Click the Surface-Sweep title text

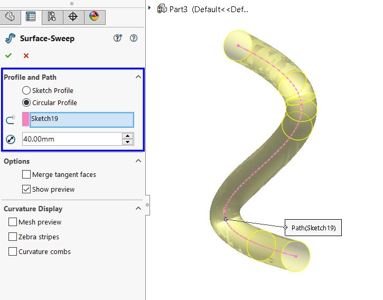(47, 39)
